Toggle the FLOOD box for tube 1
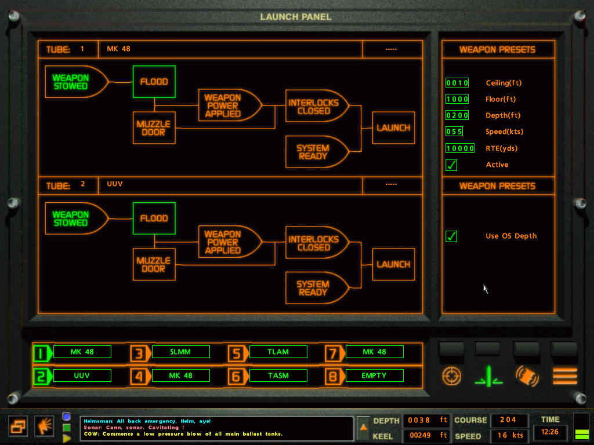594x445 pixels. coord(154,82)
